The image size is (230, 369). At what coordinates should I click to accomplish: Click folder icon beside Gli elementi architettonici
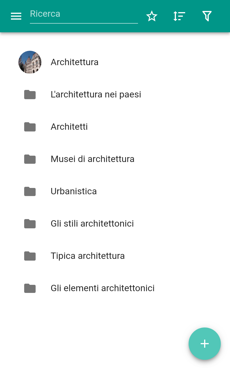[x=30, y=288]
